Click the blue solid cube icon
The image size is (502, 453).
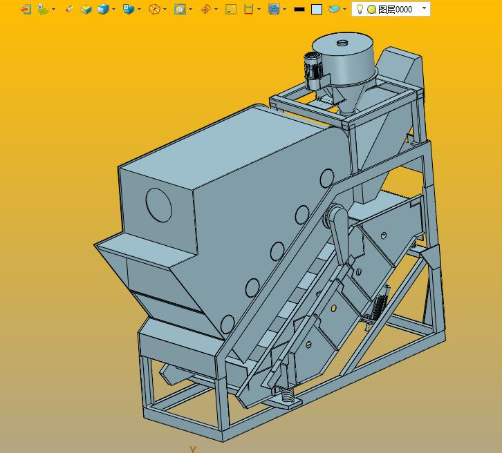[103, 9]
